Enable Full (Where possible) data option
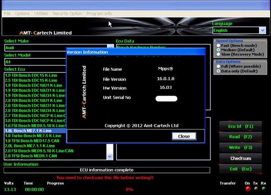This screenshot has height=195, width=271. coord(219,66)
